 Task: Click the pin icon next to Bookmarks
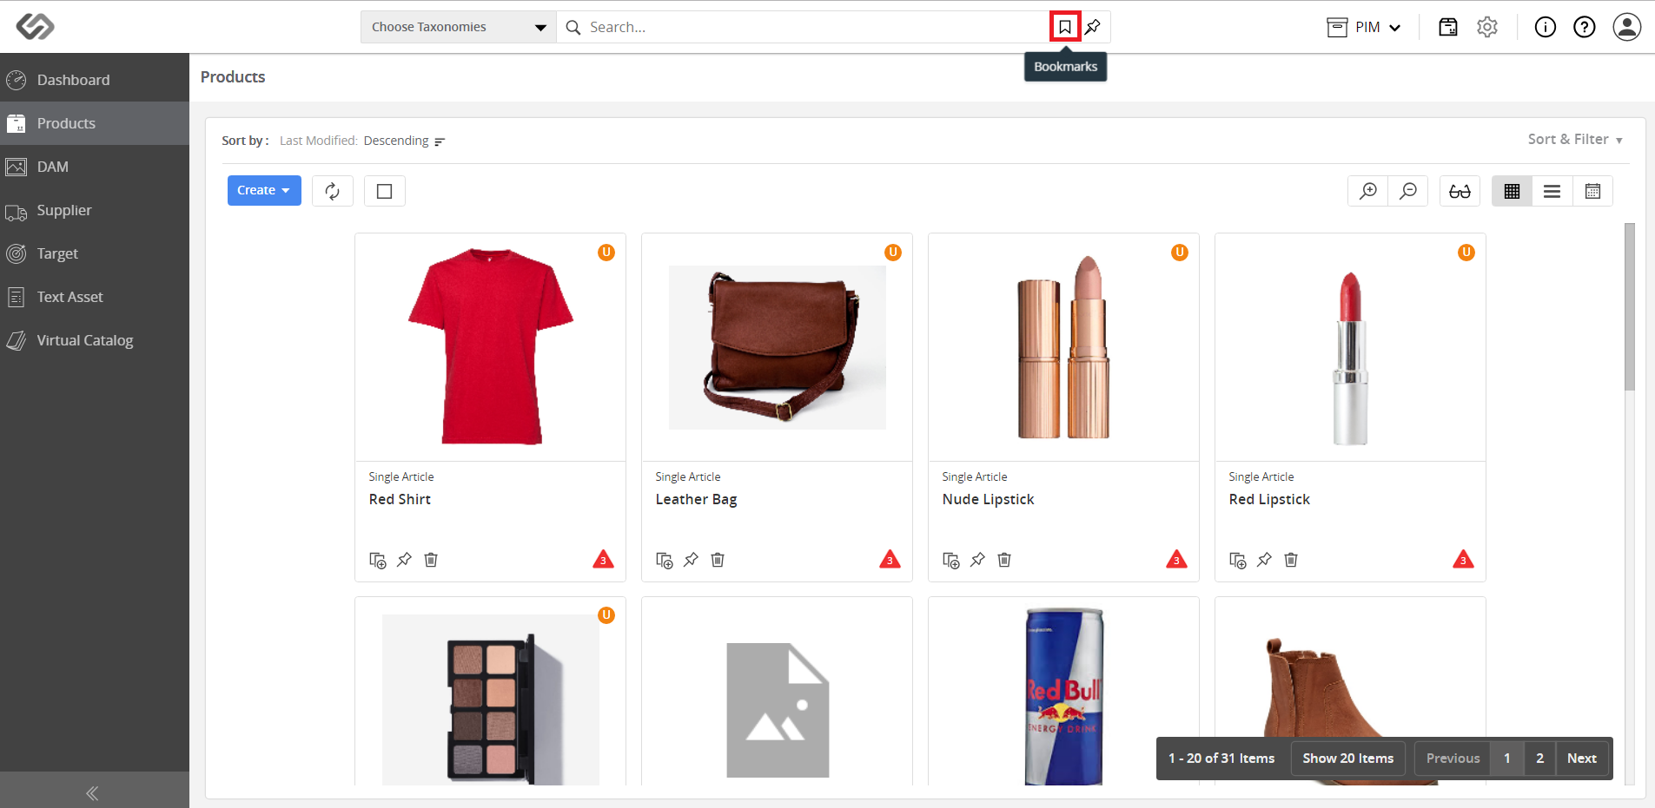pyautogui.click(x=1093, y=27)
